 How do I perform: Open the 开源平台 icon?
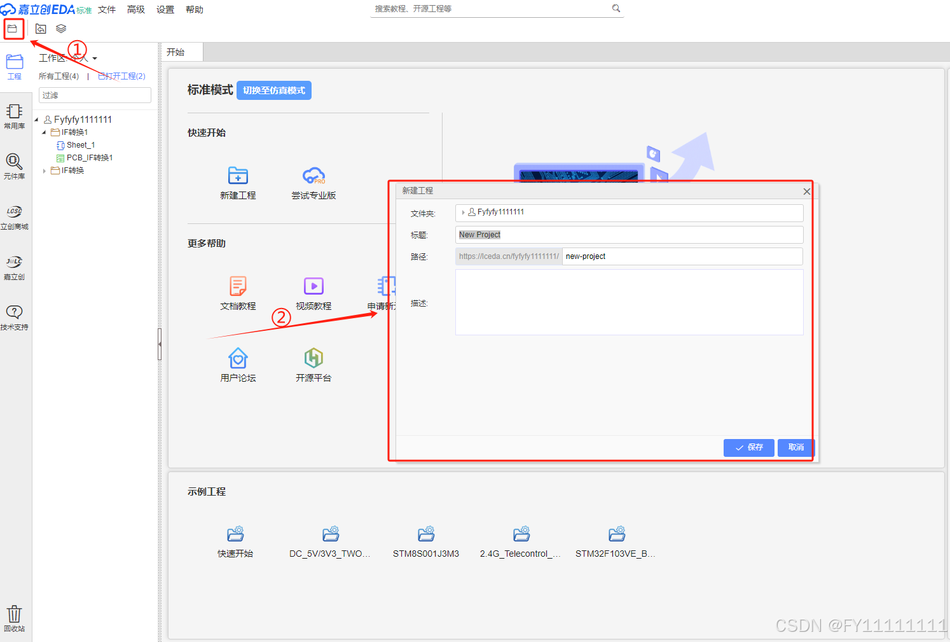click(313, 365)
